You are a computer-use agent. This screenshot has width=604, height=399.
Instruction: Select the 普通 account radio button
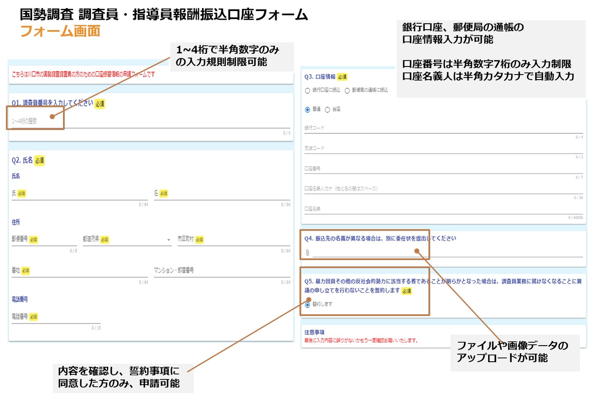point(307,109)
